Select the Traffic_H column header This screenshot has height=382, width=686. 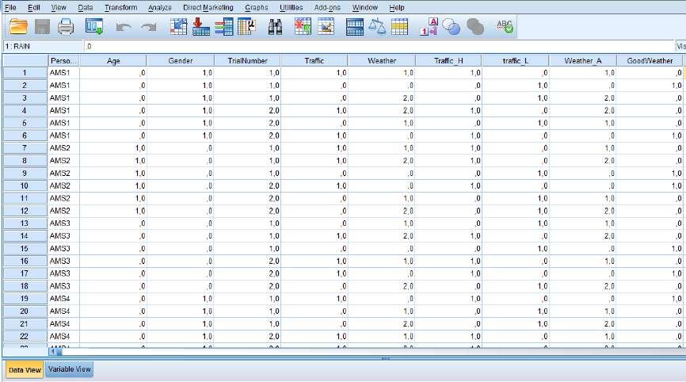pos(448,61)
